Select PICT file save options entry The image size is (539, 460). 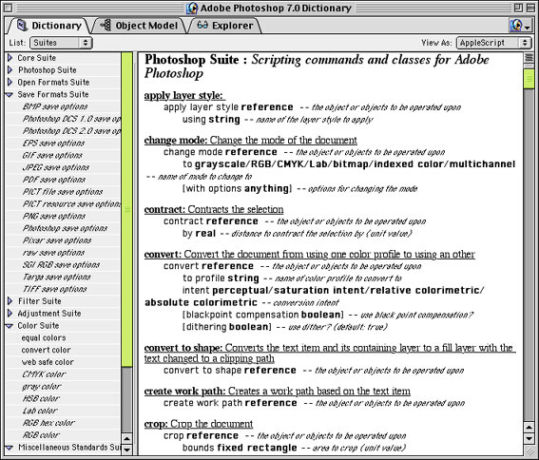click(x=63, y=192)
